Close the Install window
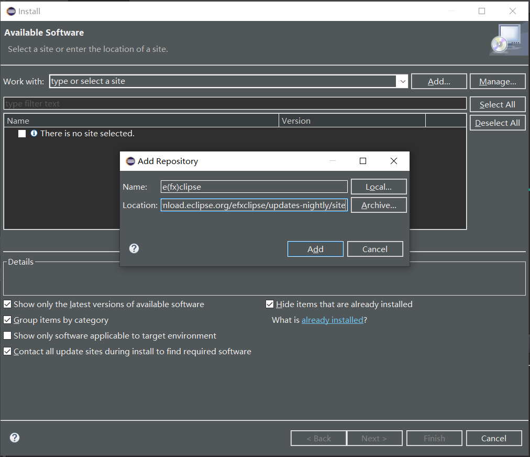530x457 pixels. [x=512, y=11]
